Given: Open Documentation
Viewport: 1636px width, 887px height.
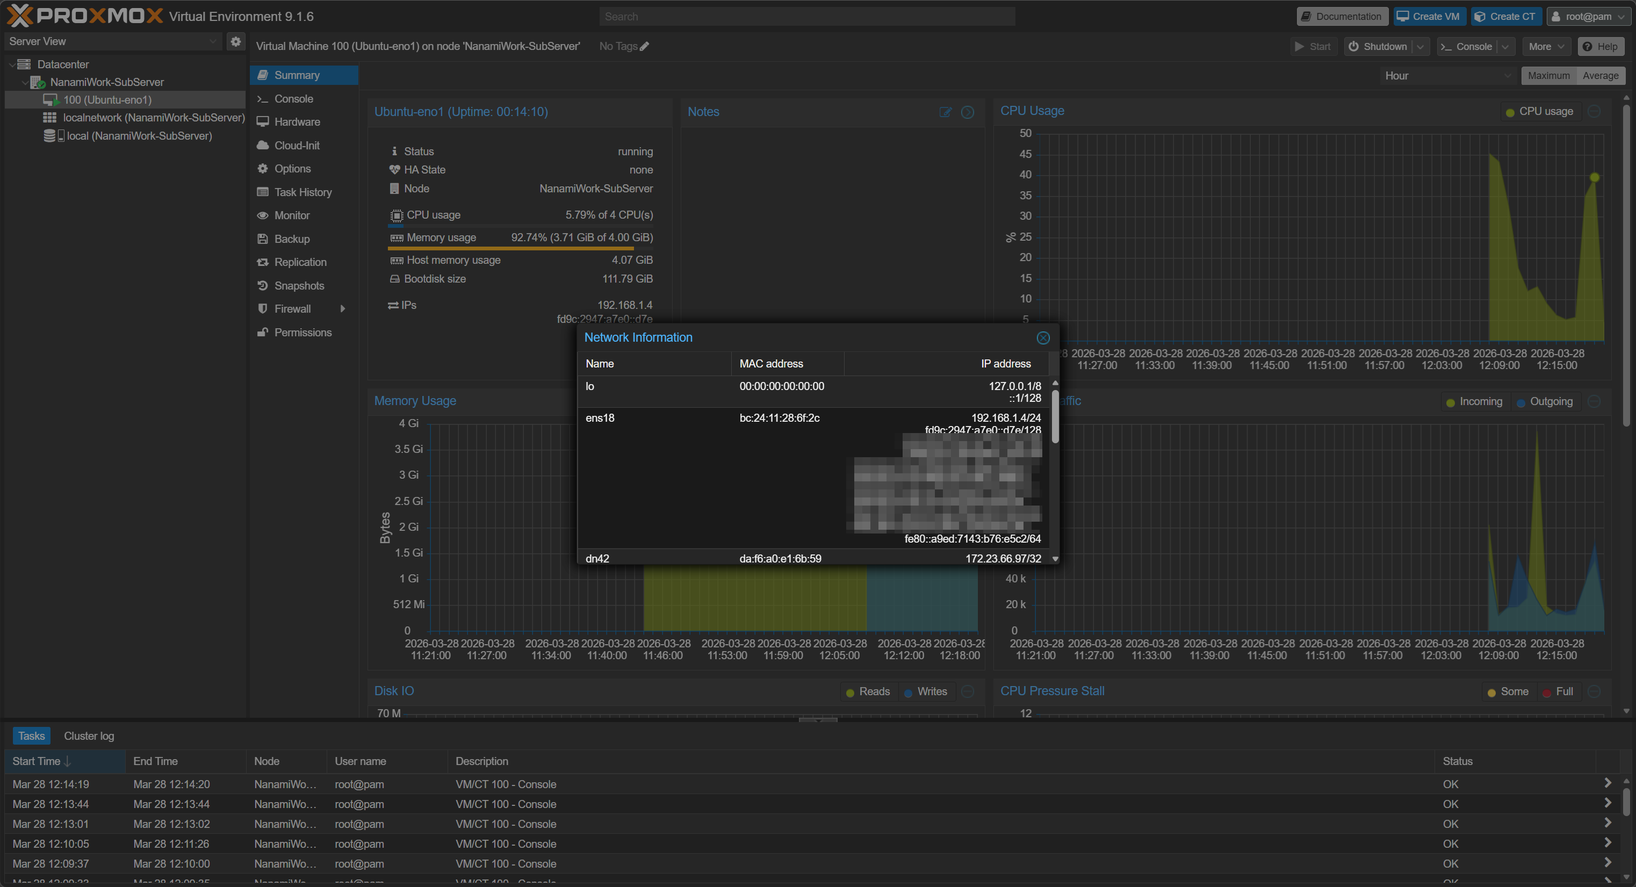Looking at the screenshot, I should click(x=1342, y=17).
